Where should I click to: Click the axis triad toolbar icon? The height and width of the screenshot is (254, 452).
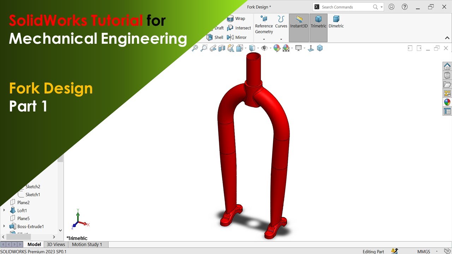311,48
